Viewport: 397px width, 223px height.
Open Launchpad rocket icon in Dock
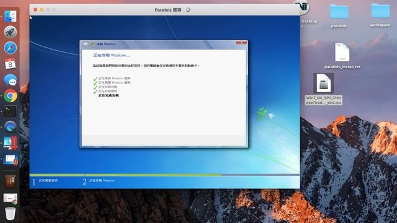11,32
